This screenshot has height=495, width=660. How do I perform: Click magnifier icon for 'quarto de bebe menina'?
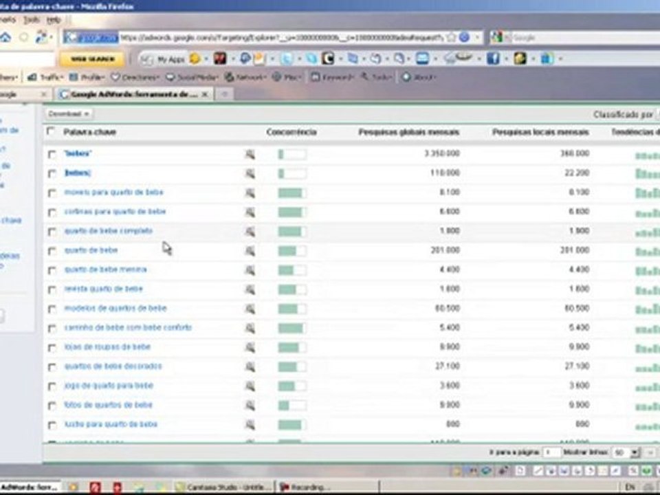(250, 270)
